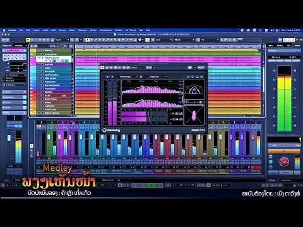Select the Draw pencil tool

pos(95,40)
